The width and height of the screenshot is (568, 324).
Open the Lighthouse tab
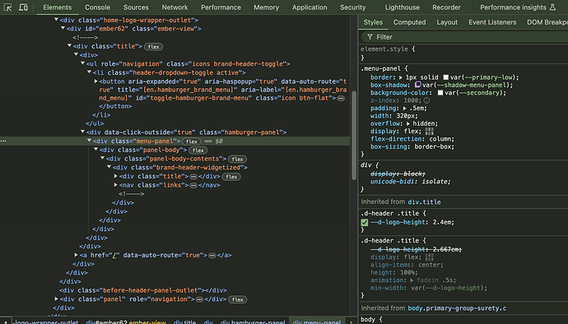(x=402, y=7)
